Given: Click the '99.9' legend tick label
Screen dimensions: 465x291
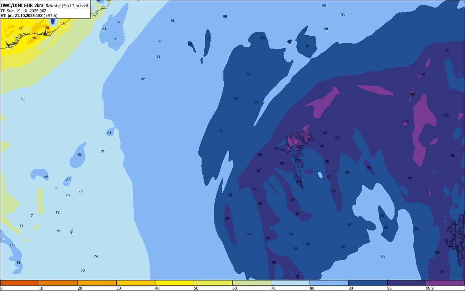Looking at the screenshot, I should click(x=430, y=288).
